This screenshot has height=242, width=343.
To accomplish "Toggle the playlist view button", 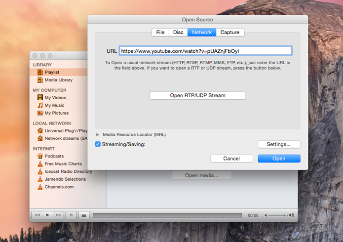I will point(83,215).
